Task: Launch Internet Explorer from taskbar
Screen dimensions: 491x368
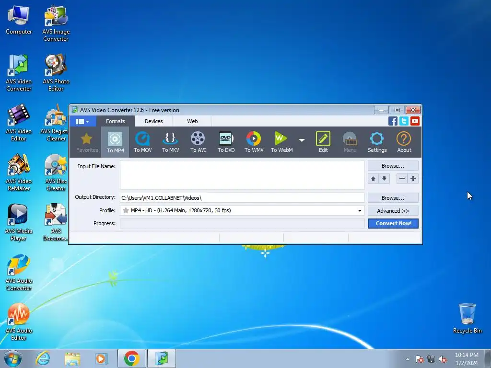Action: (x=43, y=358)
